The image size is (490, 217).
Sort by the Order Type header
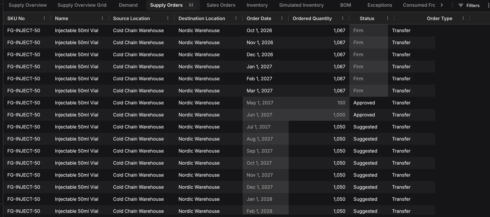(x=440, y=18)
